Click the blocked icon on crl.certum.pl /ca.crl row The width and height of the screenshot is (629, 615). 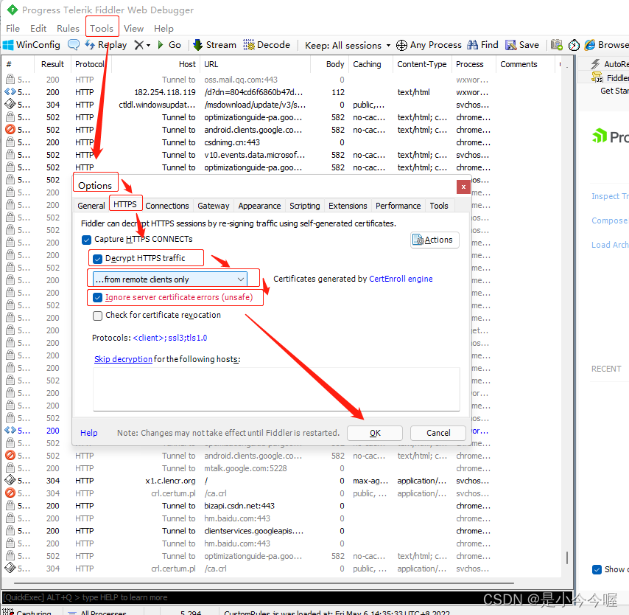(10, 493)
